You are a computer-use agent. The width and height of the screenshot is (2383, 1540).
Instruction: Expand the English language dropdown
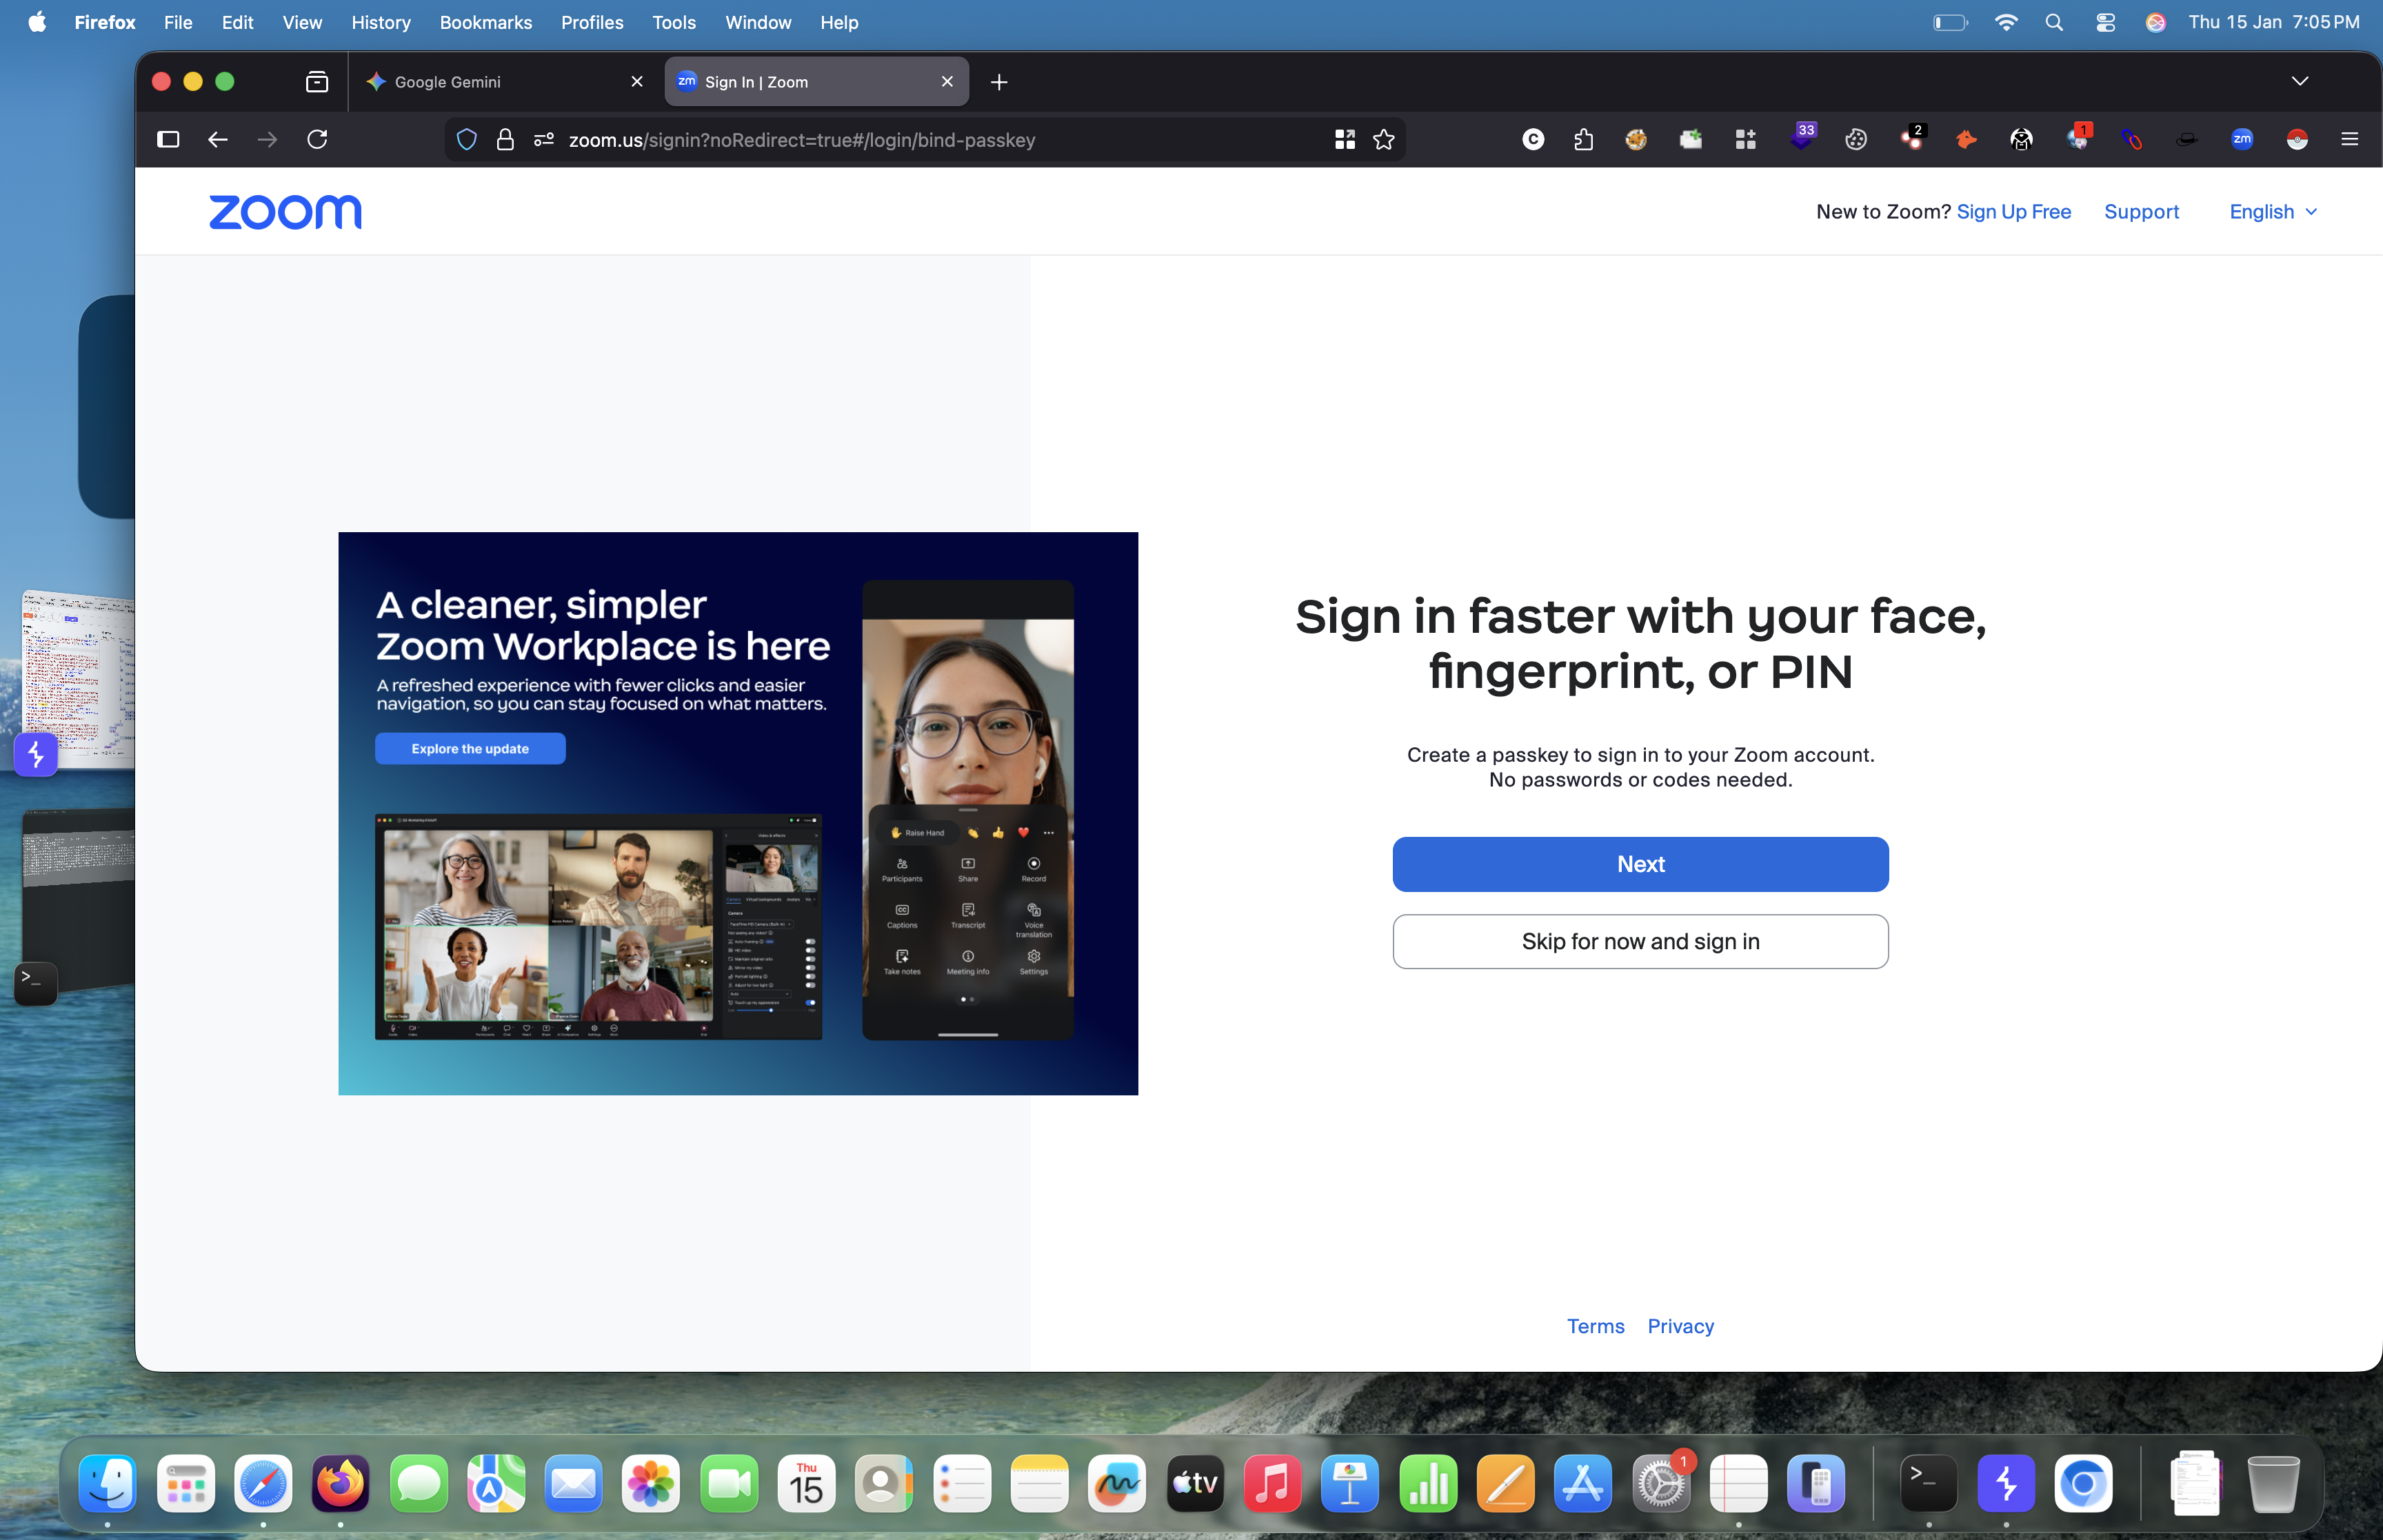click(x=2272, y=212)
